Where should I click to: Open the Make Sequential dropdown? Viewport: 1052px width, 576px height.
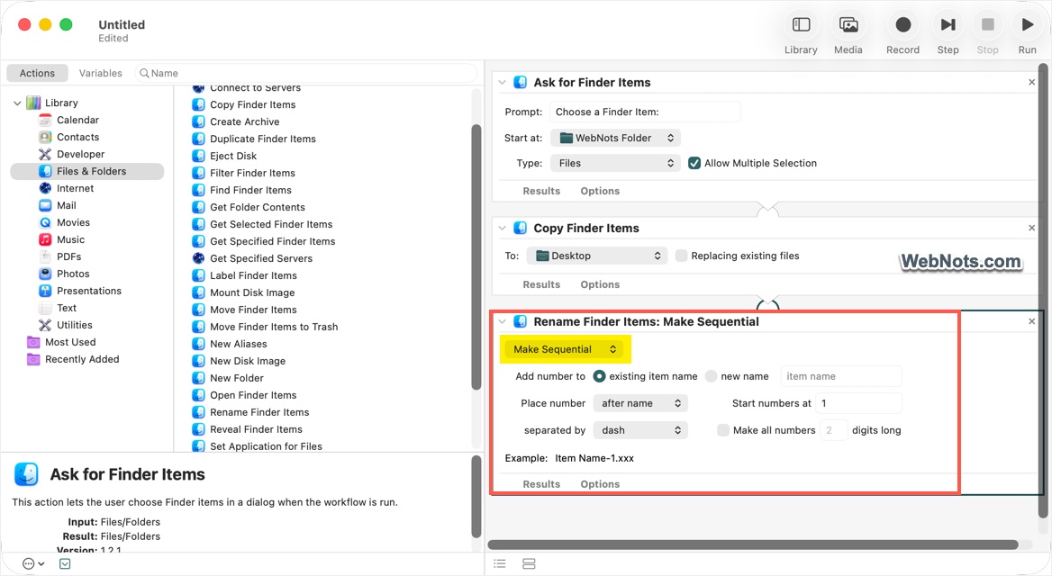(564, 349)
